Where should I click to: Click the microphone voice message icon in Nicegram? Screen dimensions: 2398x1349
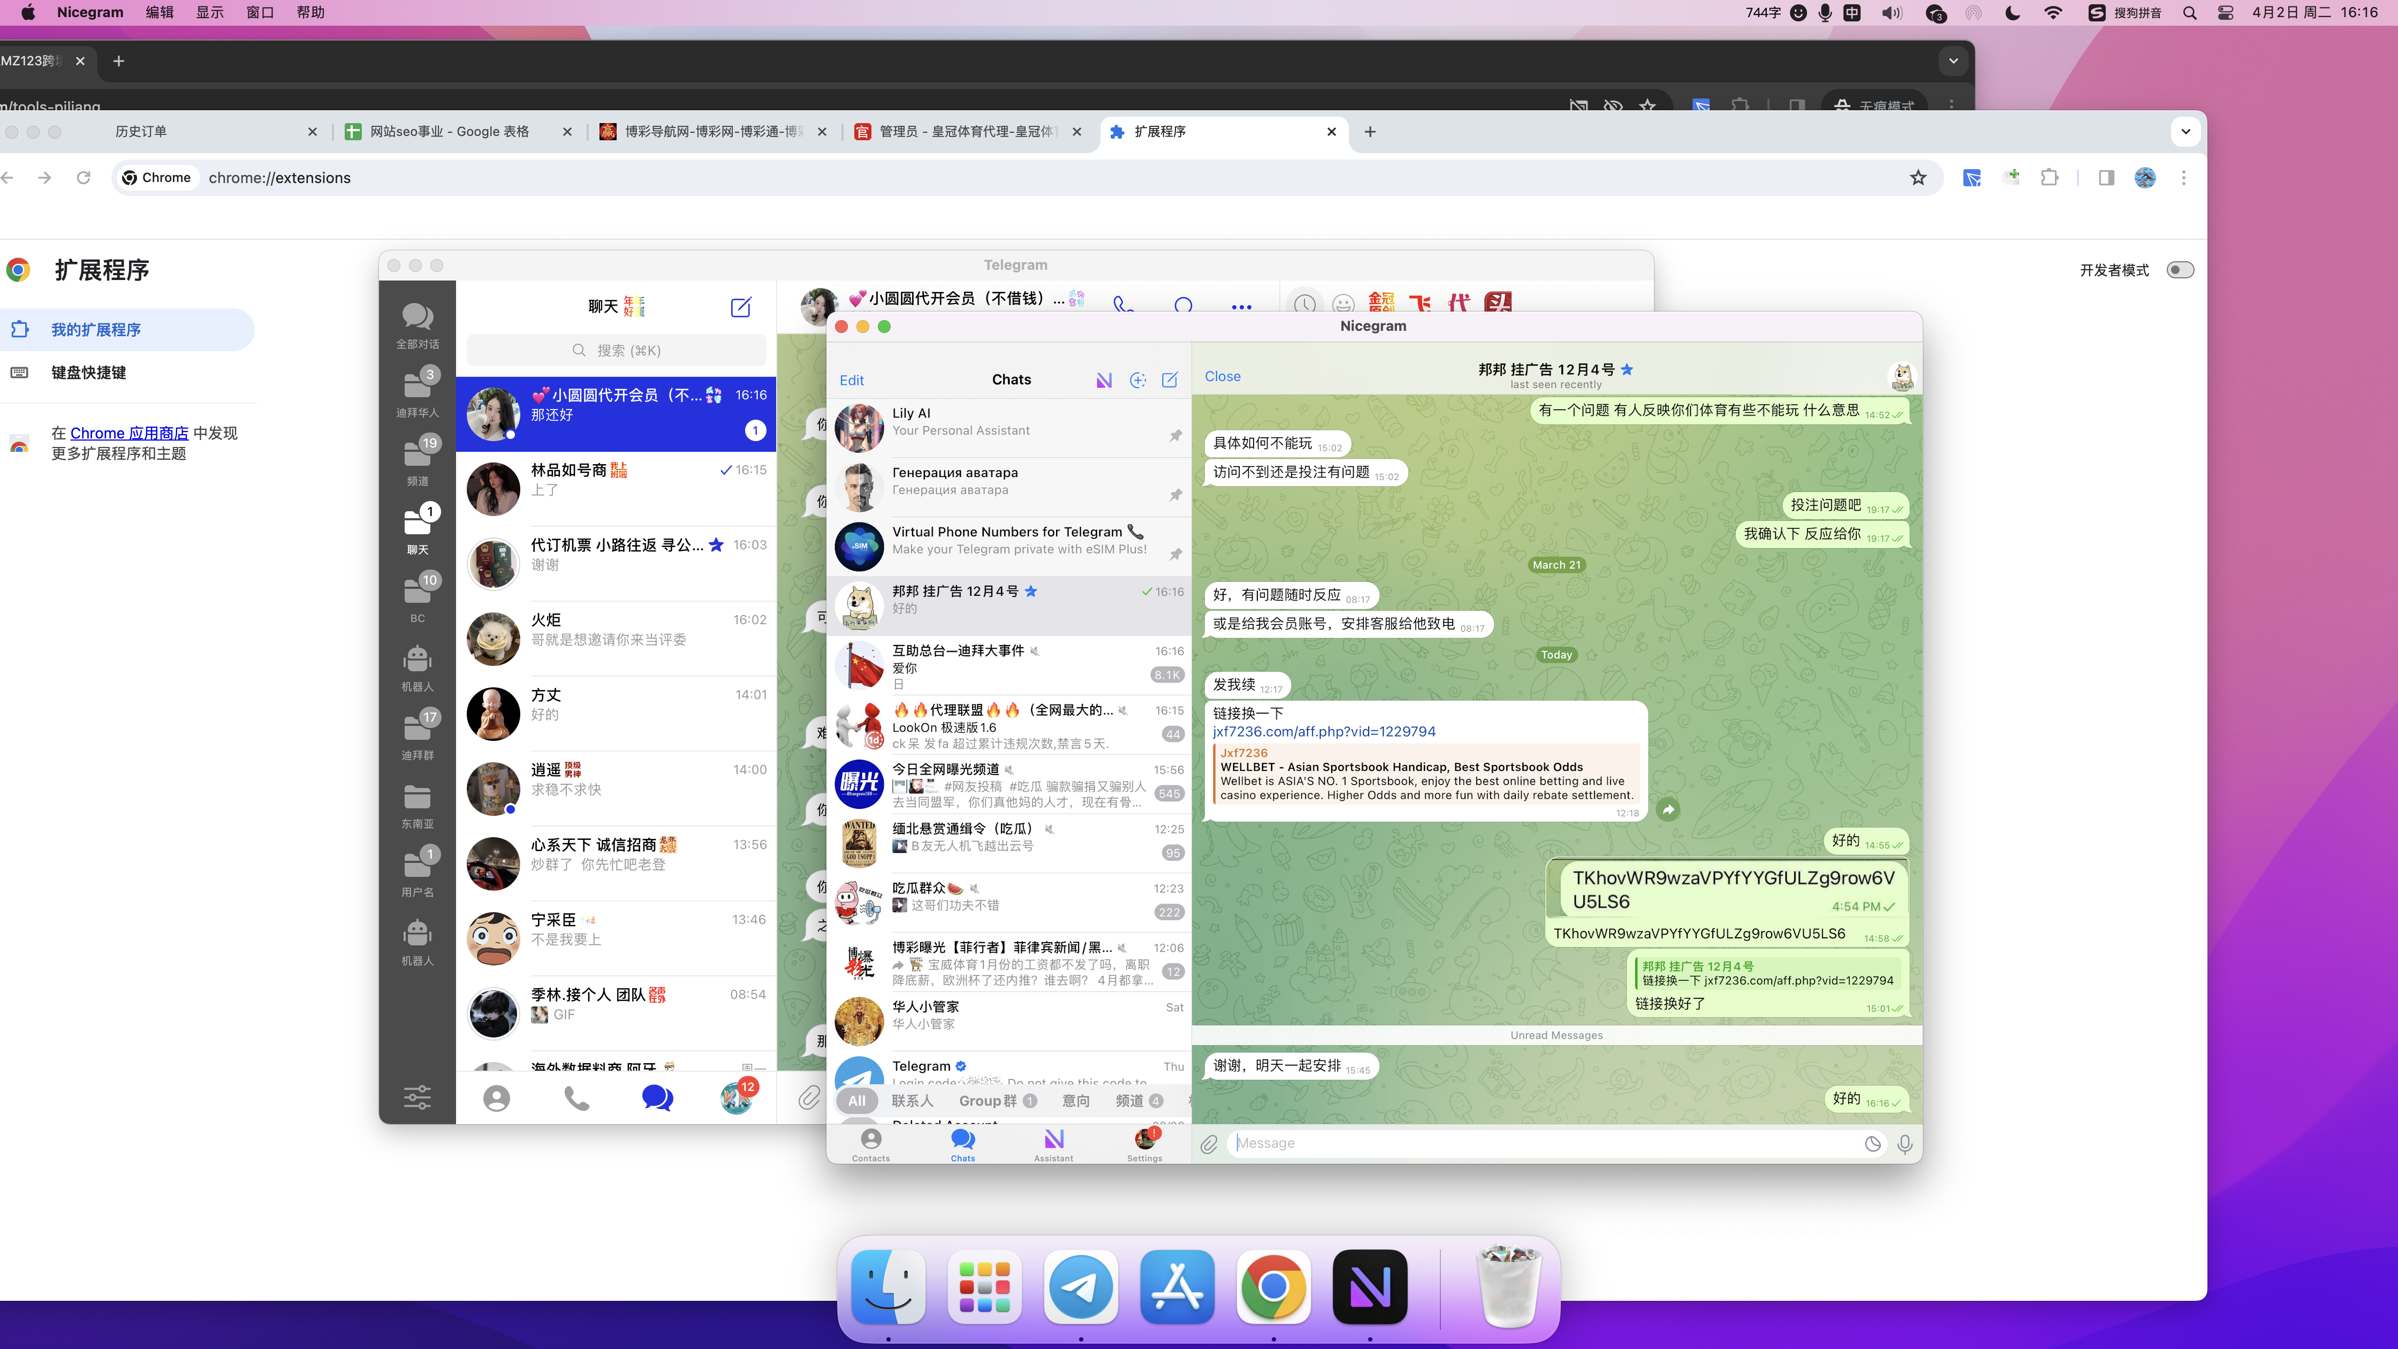tap(1904, 1143)
